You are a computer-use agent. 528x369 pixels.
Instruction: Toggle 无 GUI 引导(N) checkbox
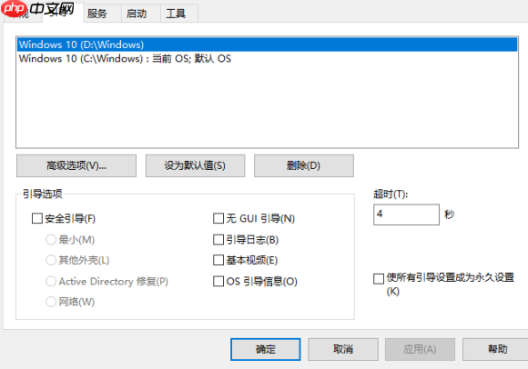218,218
